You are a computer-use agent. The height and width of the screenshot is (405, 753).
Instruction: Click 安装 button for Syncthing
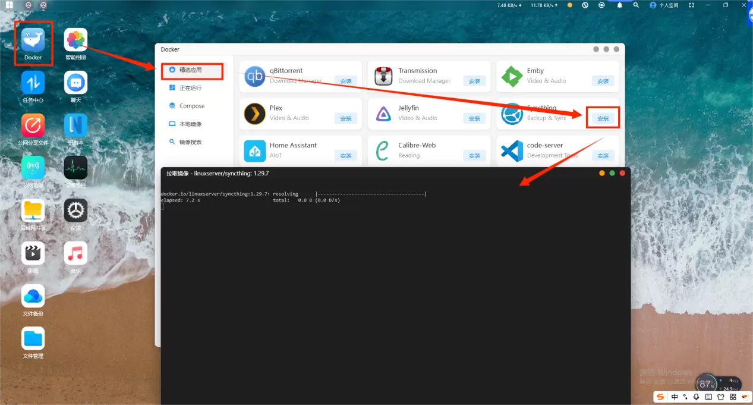point(603,118)
